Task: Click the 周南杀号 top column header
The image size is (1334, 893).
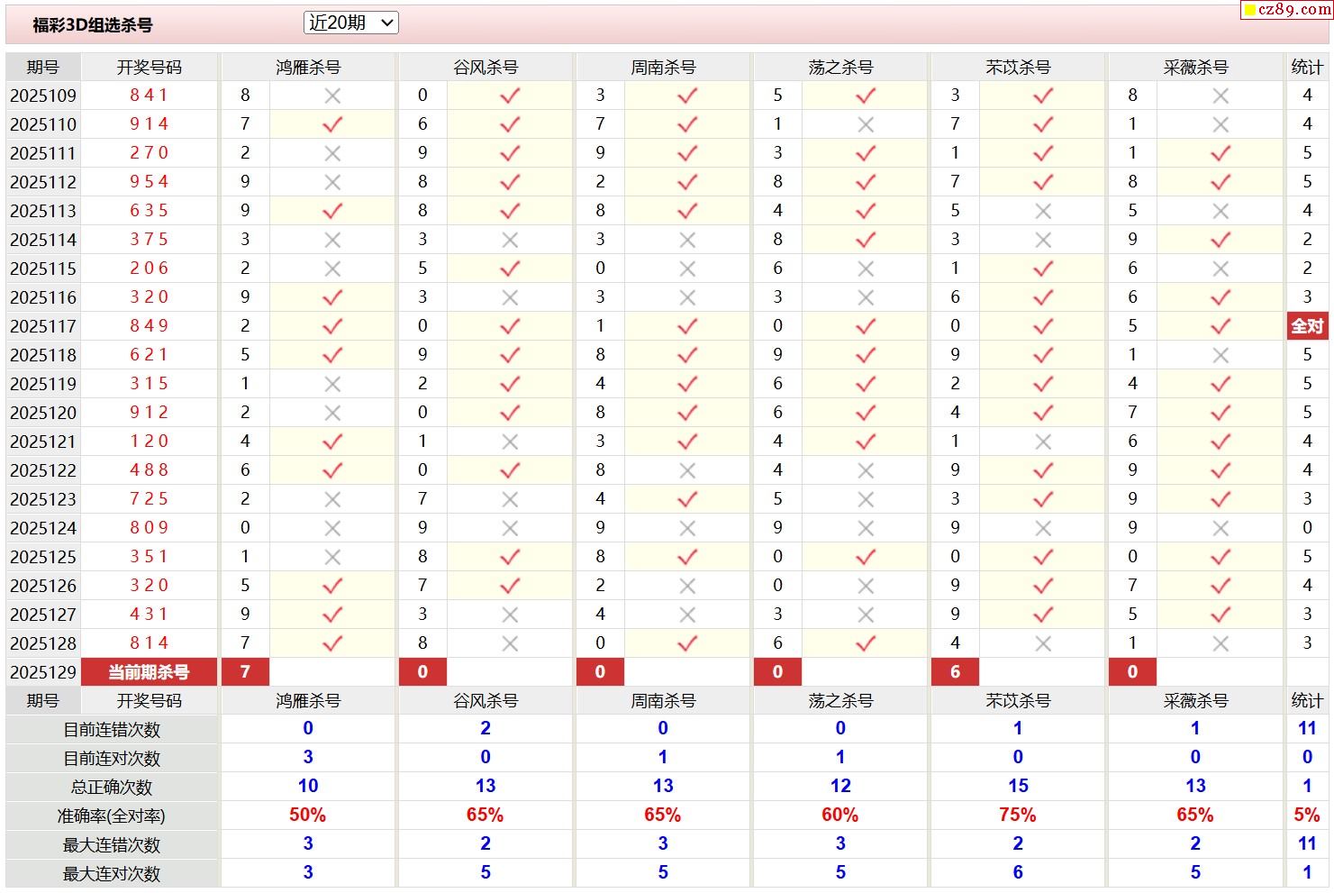Action: 663,67
